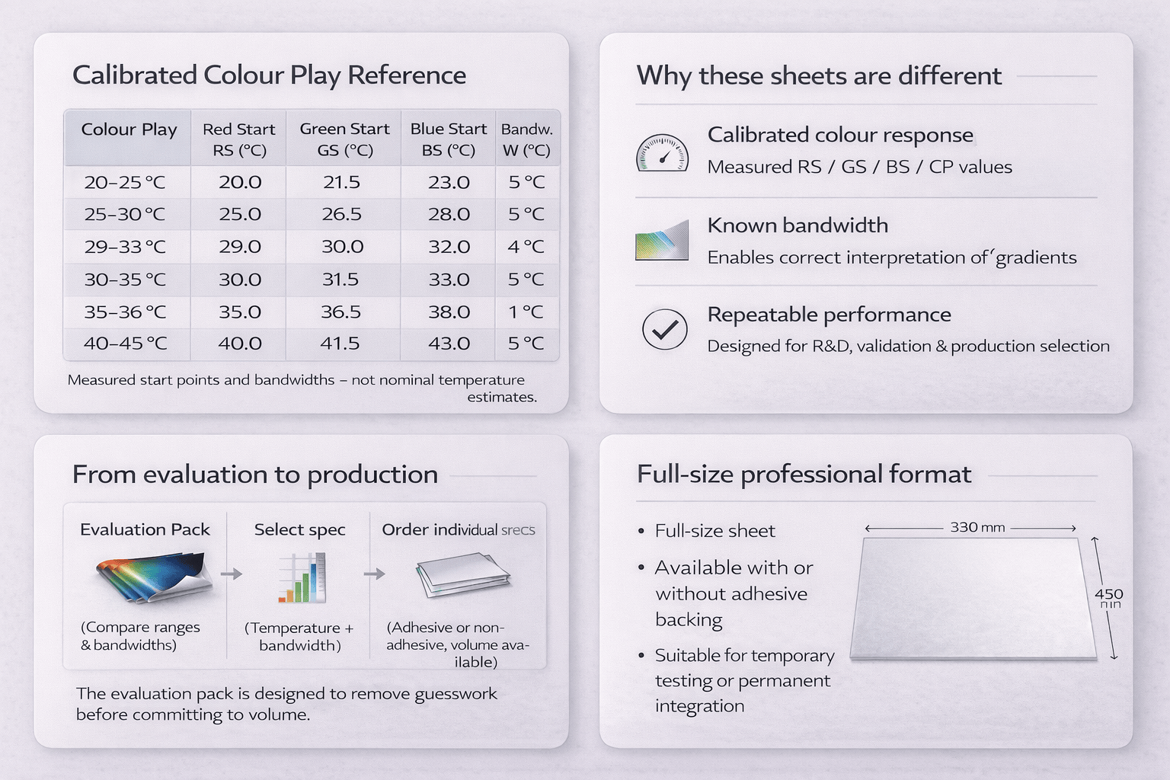Image resolution: width=1170 pixels, height=780 pixels.
Task: Select the full-size sheet illustration
Action: click(x=973, y=599)
